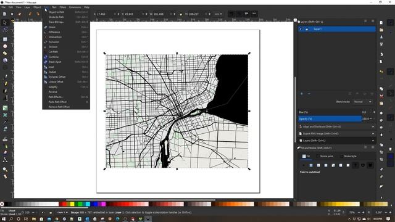Click the red delete X icon in right toolbar
This screenshot has width=395, height=222.
coord(381,96)
